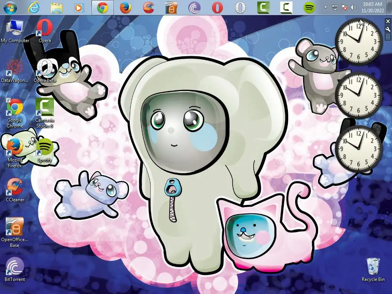Open Windows Explorer folder icon in taskbar
392x294 pixels.
tap(57, 8)
